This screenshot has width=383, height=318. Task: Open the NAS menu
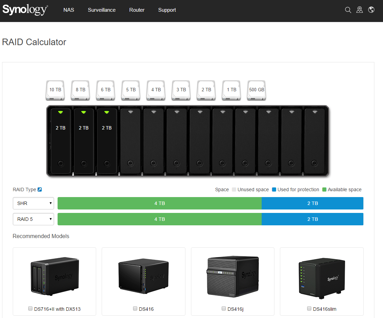pyautogui.click(x=69, y=10)
